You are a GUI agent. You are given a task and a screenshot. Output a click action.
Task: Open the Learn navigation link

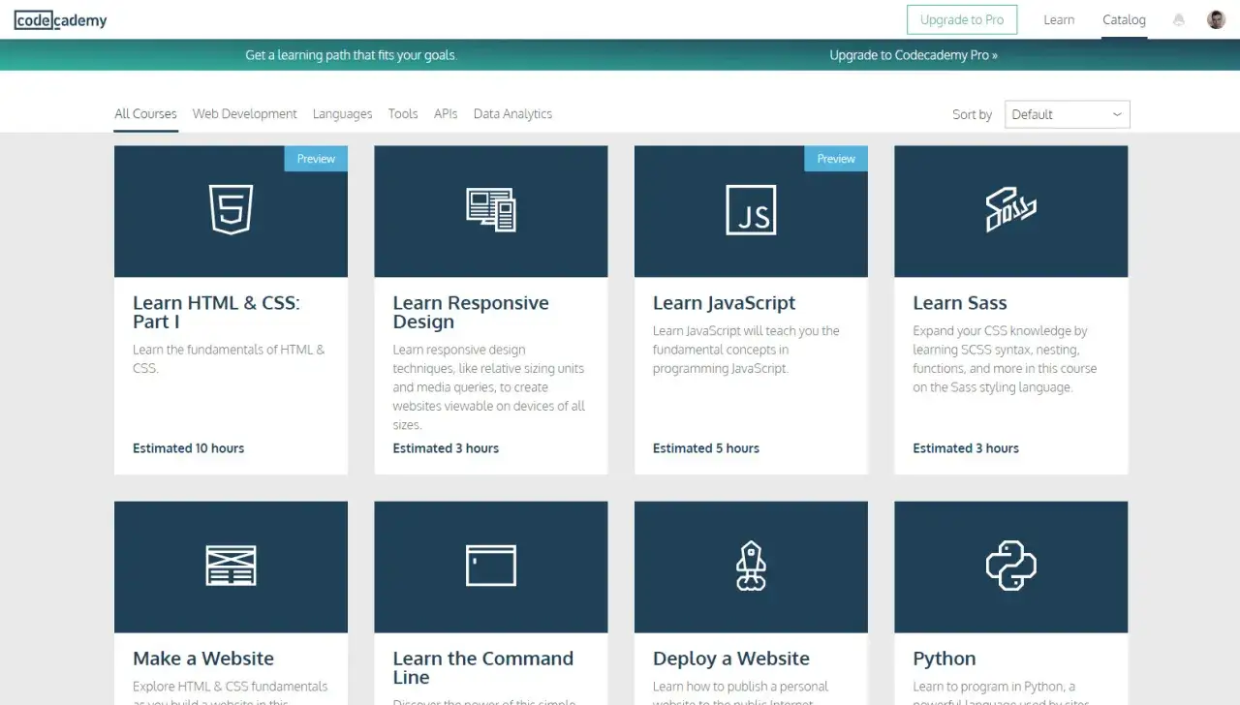pyautogui.click(x=1059, y=19)
